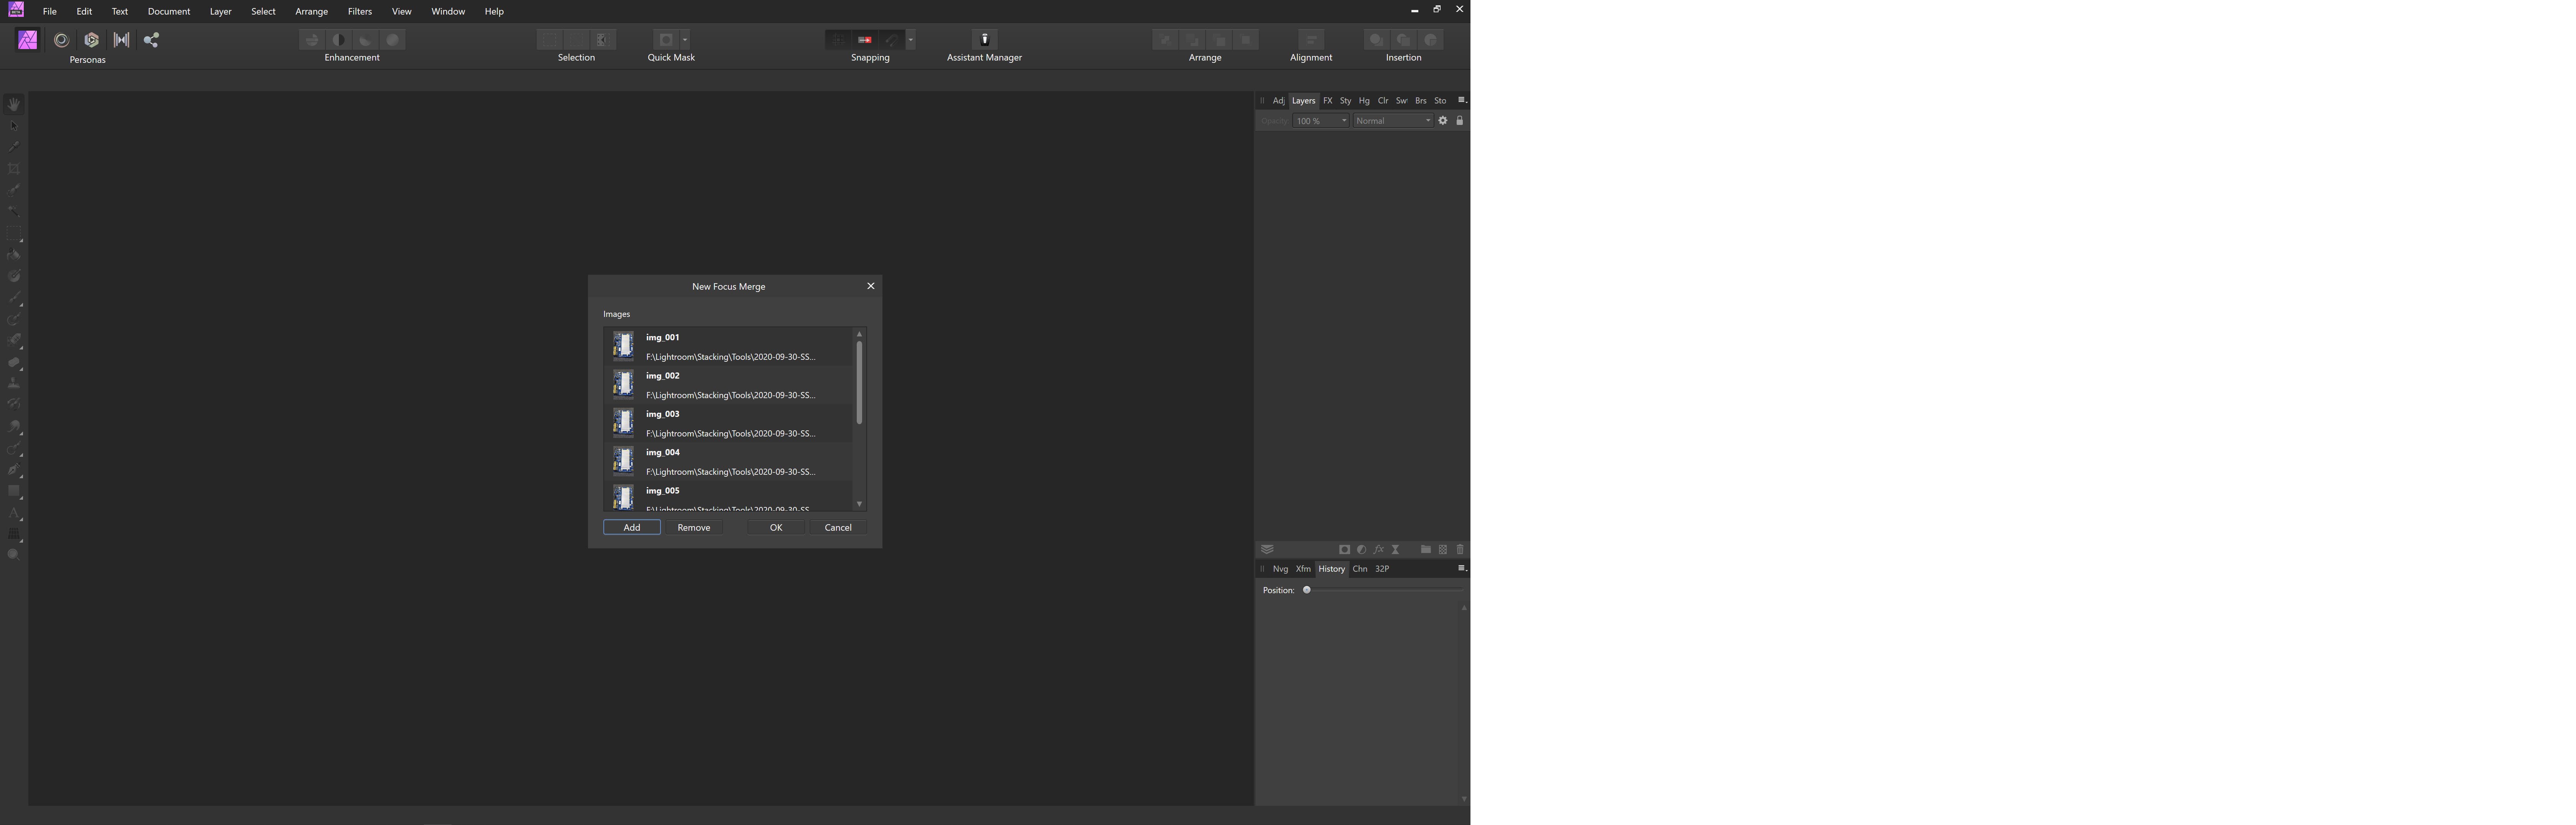Click the Auto White Balance enhancement icon

(393, 40)
